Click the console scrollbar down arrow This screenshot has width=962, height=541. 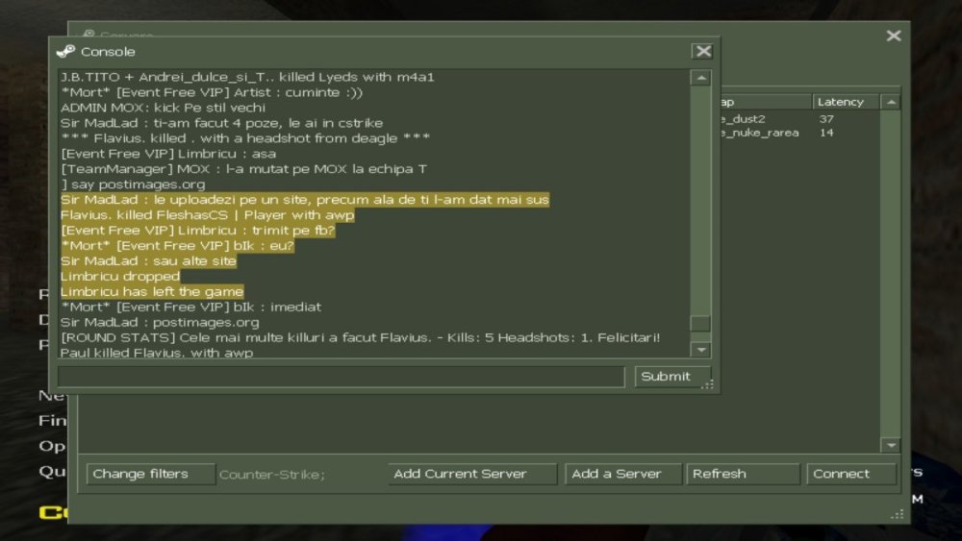pyautogui.click(x=700, y=350)
